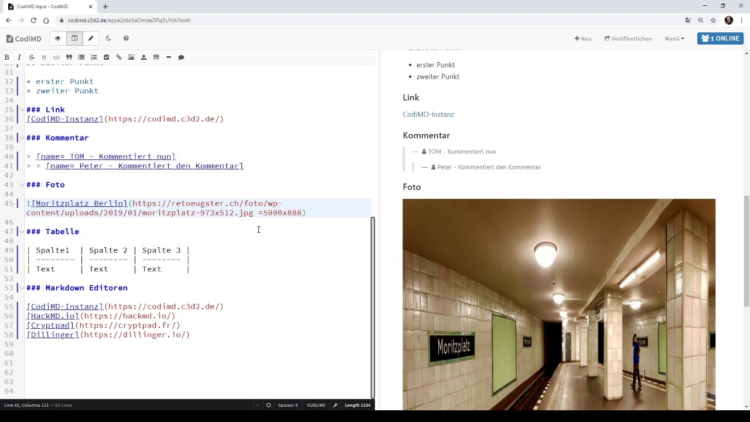Insert heading with H icon

(x=44, y=57)
